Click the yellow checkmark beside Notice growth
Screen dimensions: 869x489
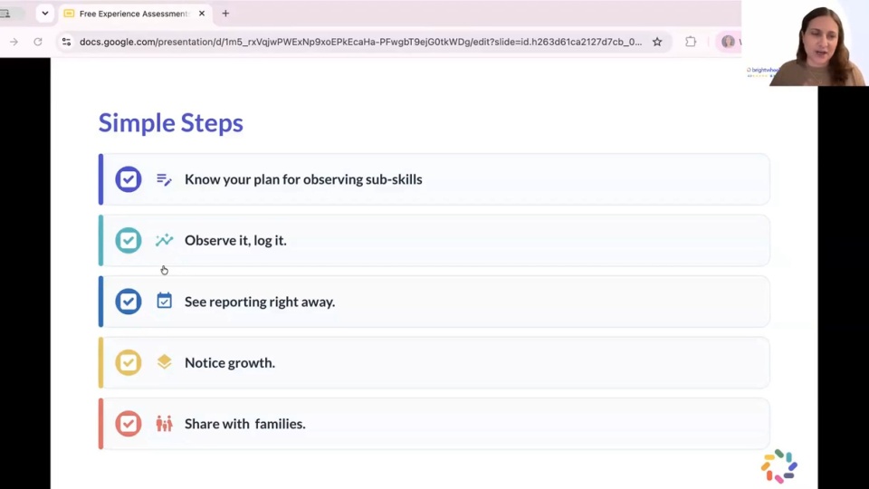click(x=128, y=362)
